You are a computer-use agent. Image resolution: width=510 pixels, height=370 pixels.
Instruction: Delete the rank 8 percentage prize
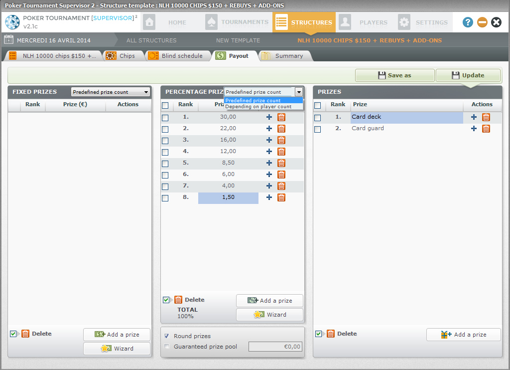tap(281, 197)
